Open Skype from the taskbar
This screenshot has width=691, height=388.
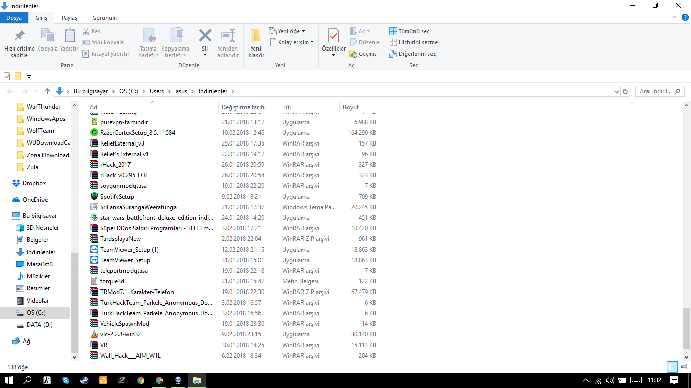pyautogui.click(x=66, y=380)
